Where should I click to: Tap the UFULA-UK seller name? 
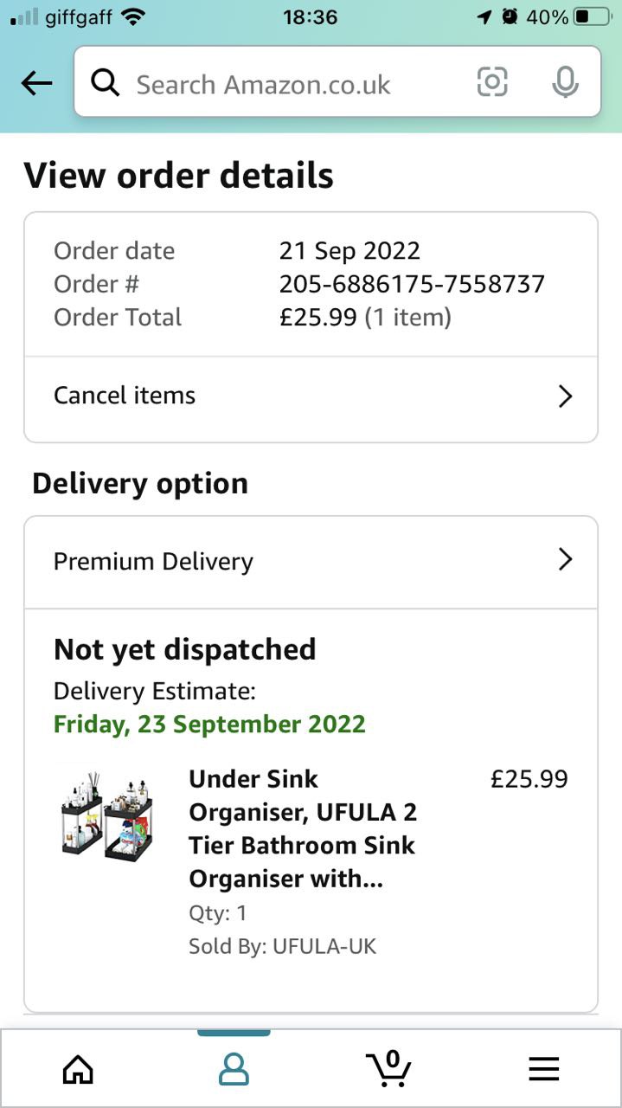(x=324, y=946)
